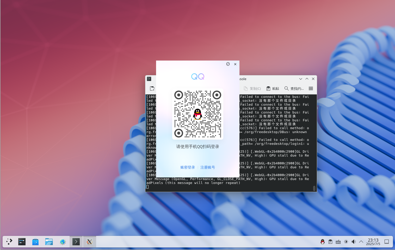Click the 请使用手机QQ扫码登录 prompt text
Image resolution: width=395 pixels, height=250 pixels.
198,147
